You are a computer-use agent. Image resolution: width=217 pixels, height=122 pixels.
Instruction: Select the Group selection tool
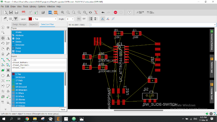3,33
